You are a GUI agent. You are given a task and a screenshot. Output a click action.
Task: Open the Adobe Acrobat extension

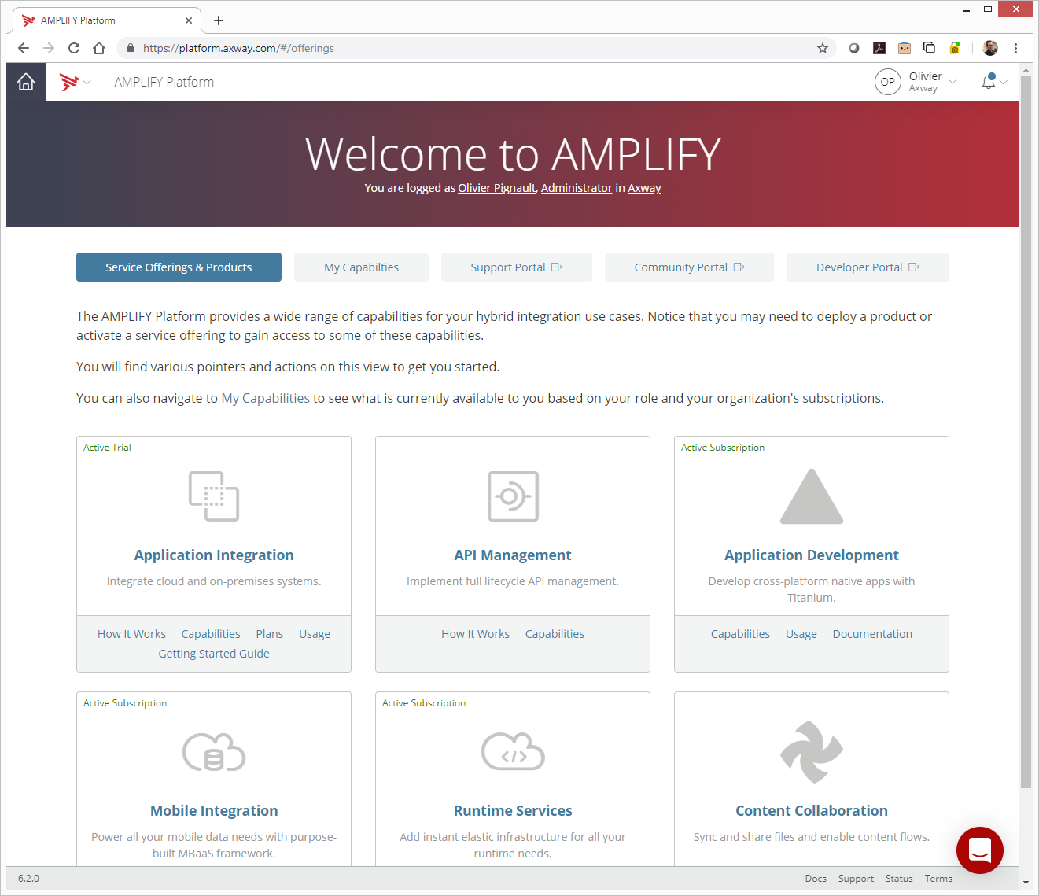click(x=879, y=48)
